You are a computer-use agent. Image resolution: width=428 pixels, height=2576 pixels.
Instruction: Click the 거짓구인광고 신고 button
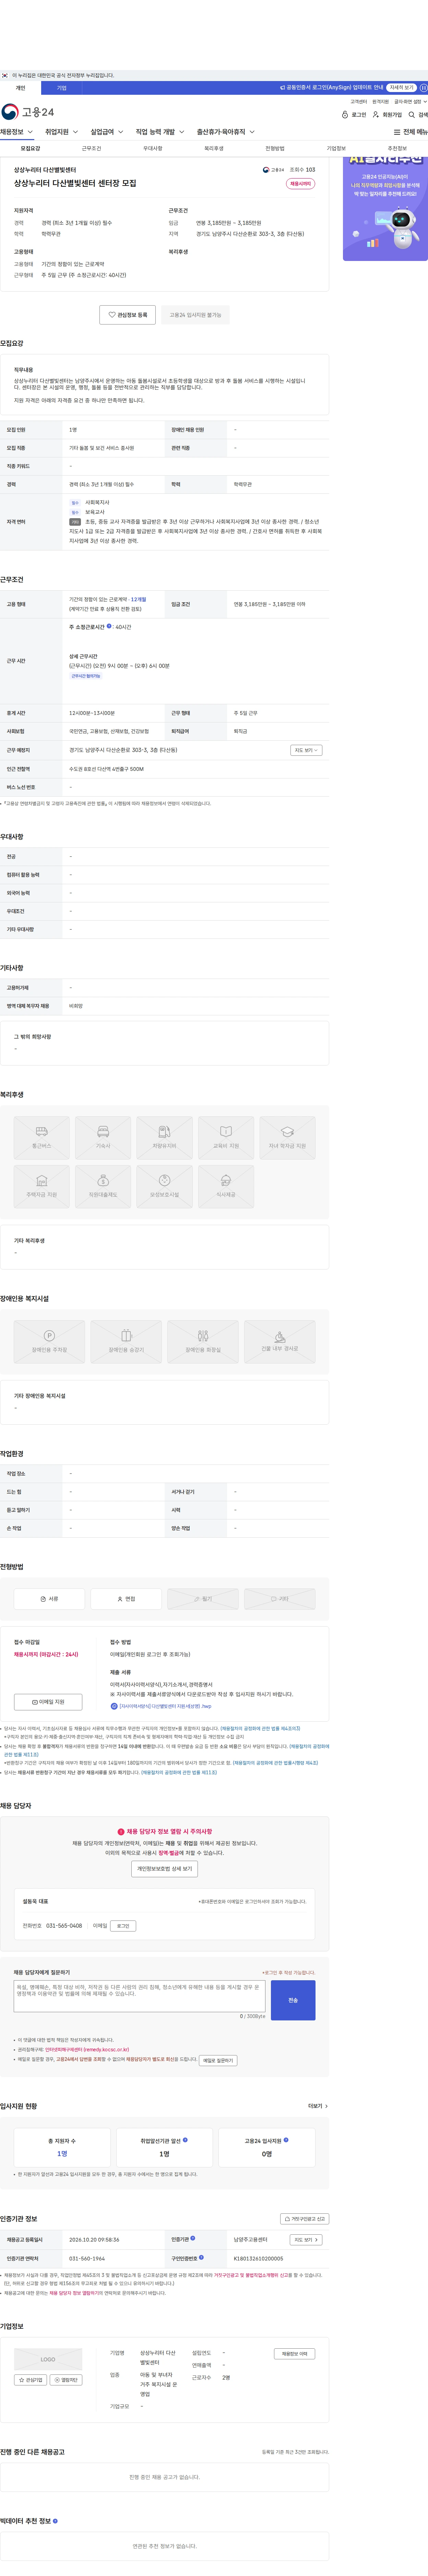click(x=304, y=2219)
